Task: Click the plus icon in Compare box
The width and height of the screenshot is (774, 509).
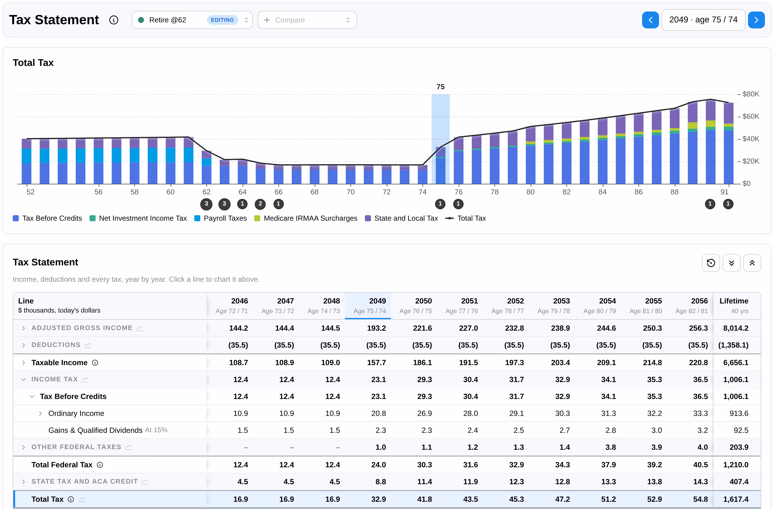Action: [267, 20]
